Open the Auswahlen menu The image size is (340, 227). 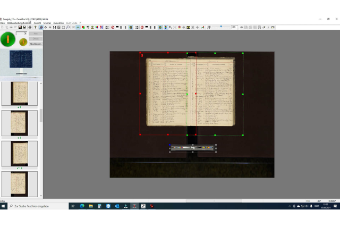pos(58,23)
